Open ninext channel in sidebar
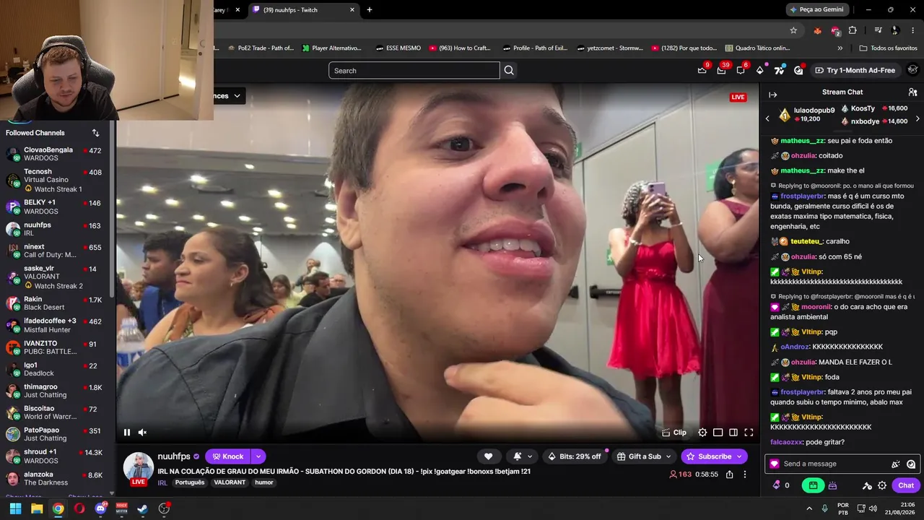This screenshot has height=520, width=924. click(55, 251)
